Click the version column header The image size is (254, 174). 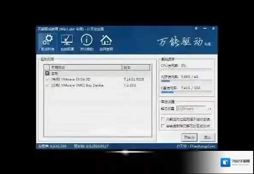pyautogui.click(x=136, y=67)
